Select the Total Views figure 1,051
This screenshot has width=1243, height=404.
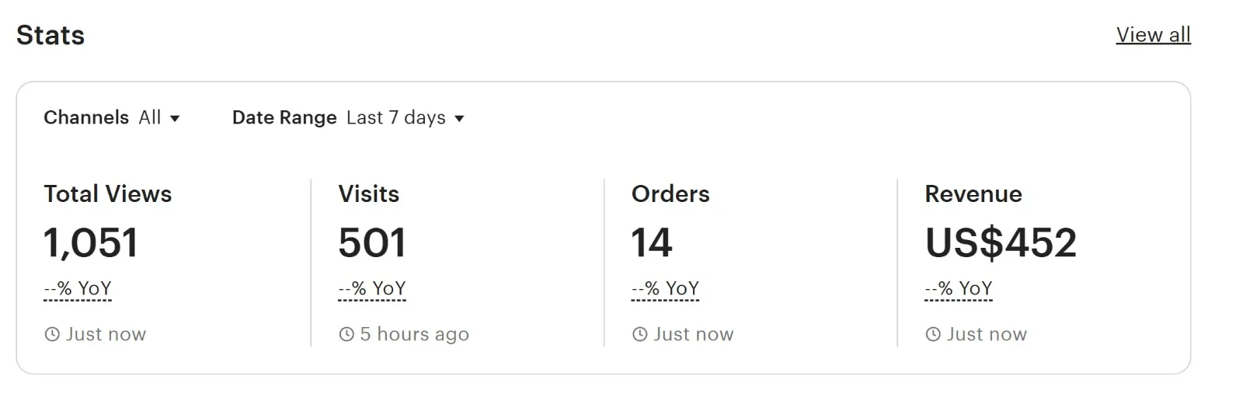coord(91,242)
